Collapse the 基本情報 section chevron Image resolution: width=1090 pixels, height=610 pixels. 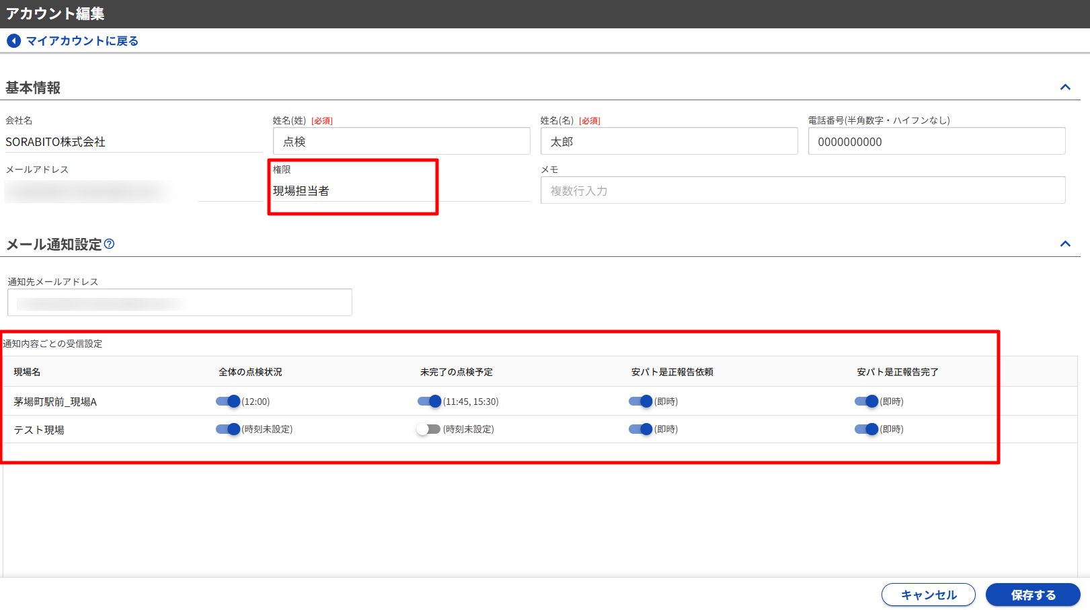[1065, 87]
